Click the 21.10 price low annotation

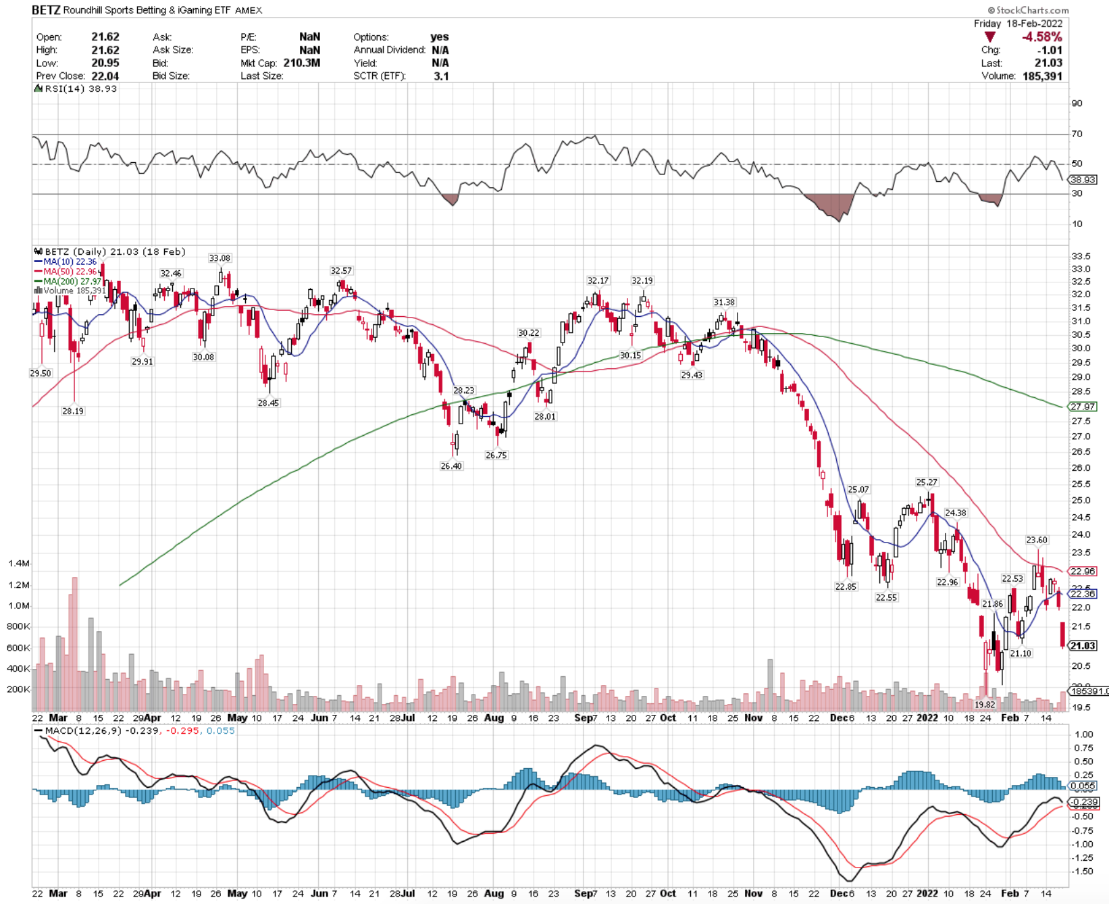pos(1021,653)
